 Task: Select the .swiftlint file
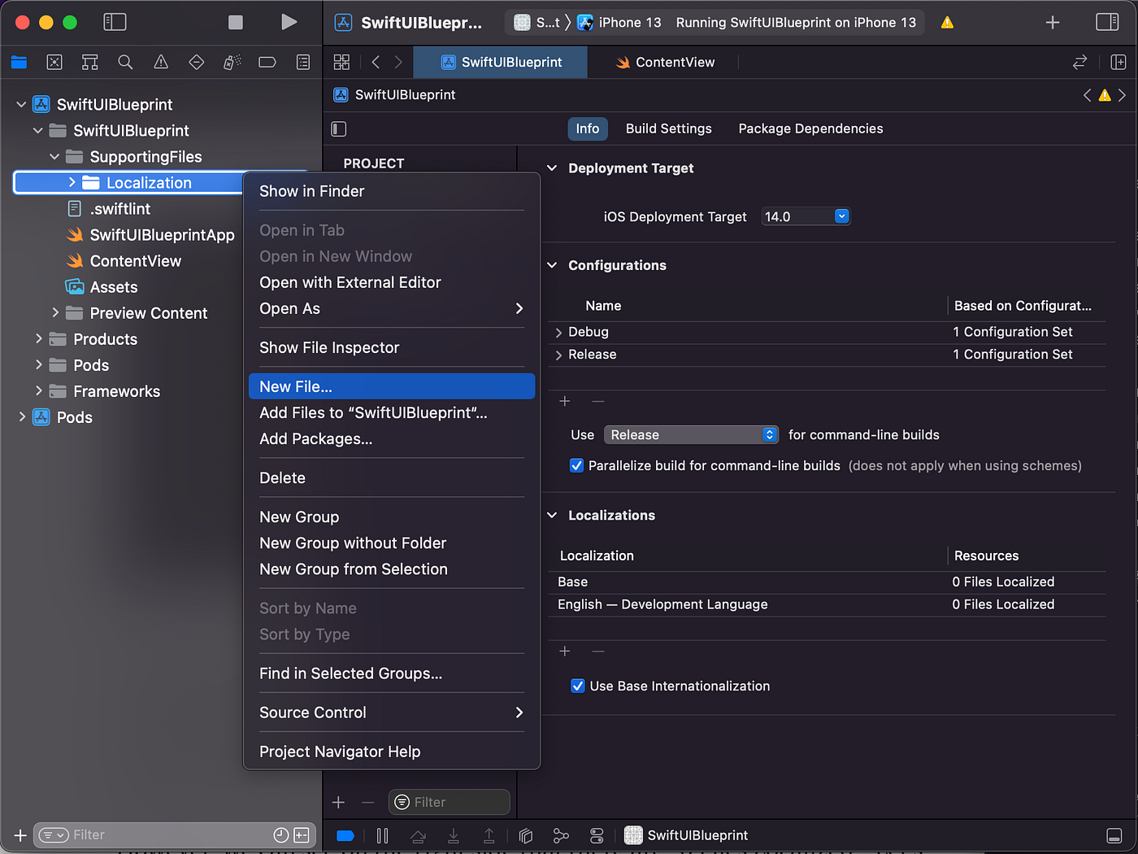pos(120,209)
